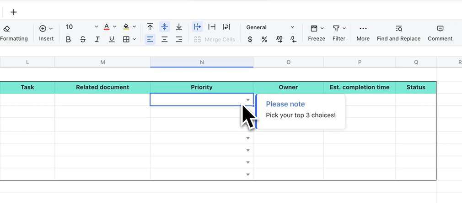Center align text horizontally
The height and width of the screenshot is (203, 462).
pyautogui.click(x=164, y=40)
